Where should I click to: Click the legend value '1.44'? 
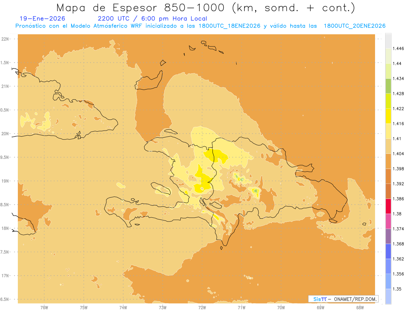[x=397, y=64]
